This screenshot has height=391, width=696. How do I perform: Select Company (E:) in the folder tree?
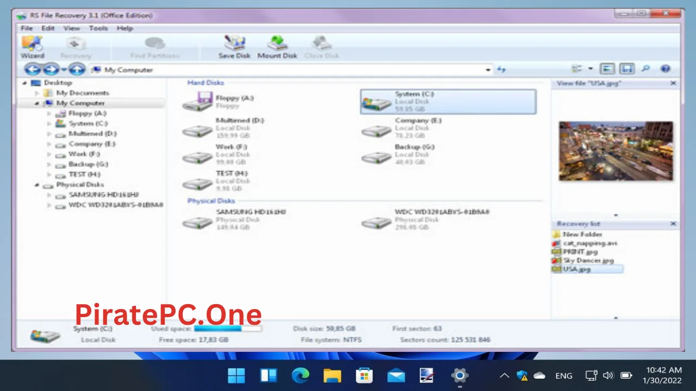(x=92, y=144)
